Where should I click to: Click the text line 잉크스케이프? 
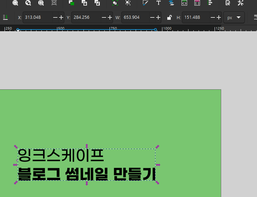point(61,155)
